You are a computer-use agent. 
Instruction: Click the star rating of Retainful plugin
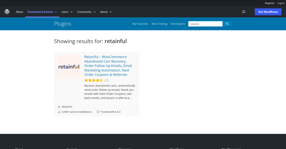94,80
